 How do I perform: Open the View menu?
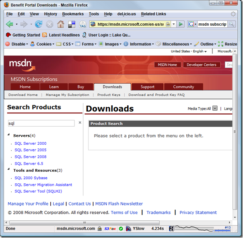[34, 14]
